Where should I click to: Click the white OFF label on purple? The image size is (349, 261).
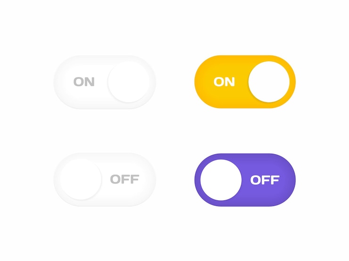tap(265, 180)
